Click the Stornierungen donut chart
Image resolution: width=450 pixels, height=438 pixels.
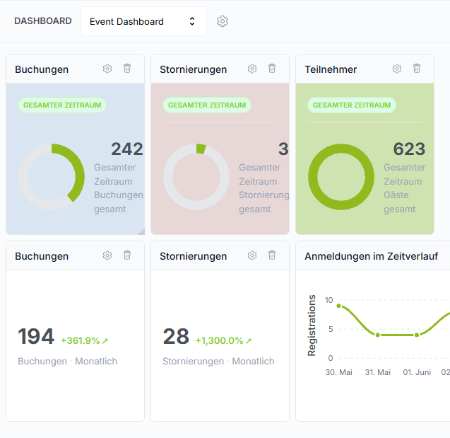click(x=196, y=177)
